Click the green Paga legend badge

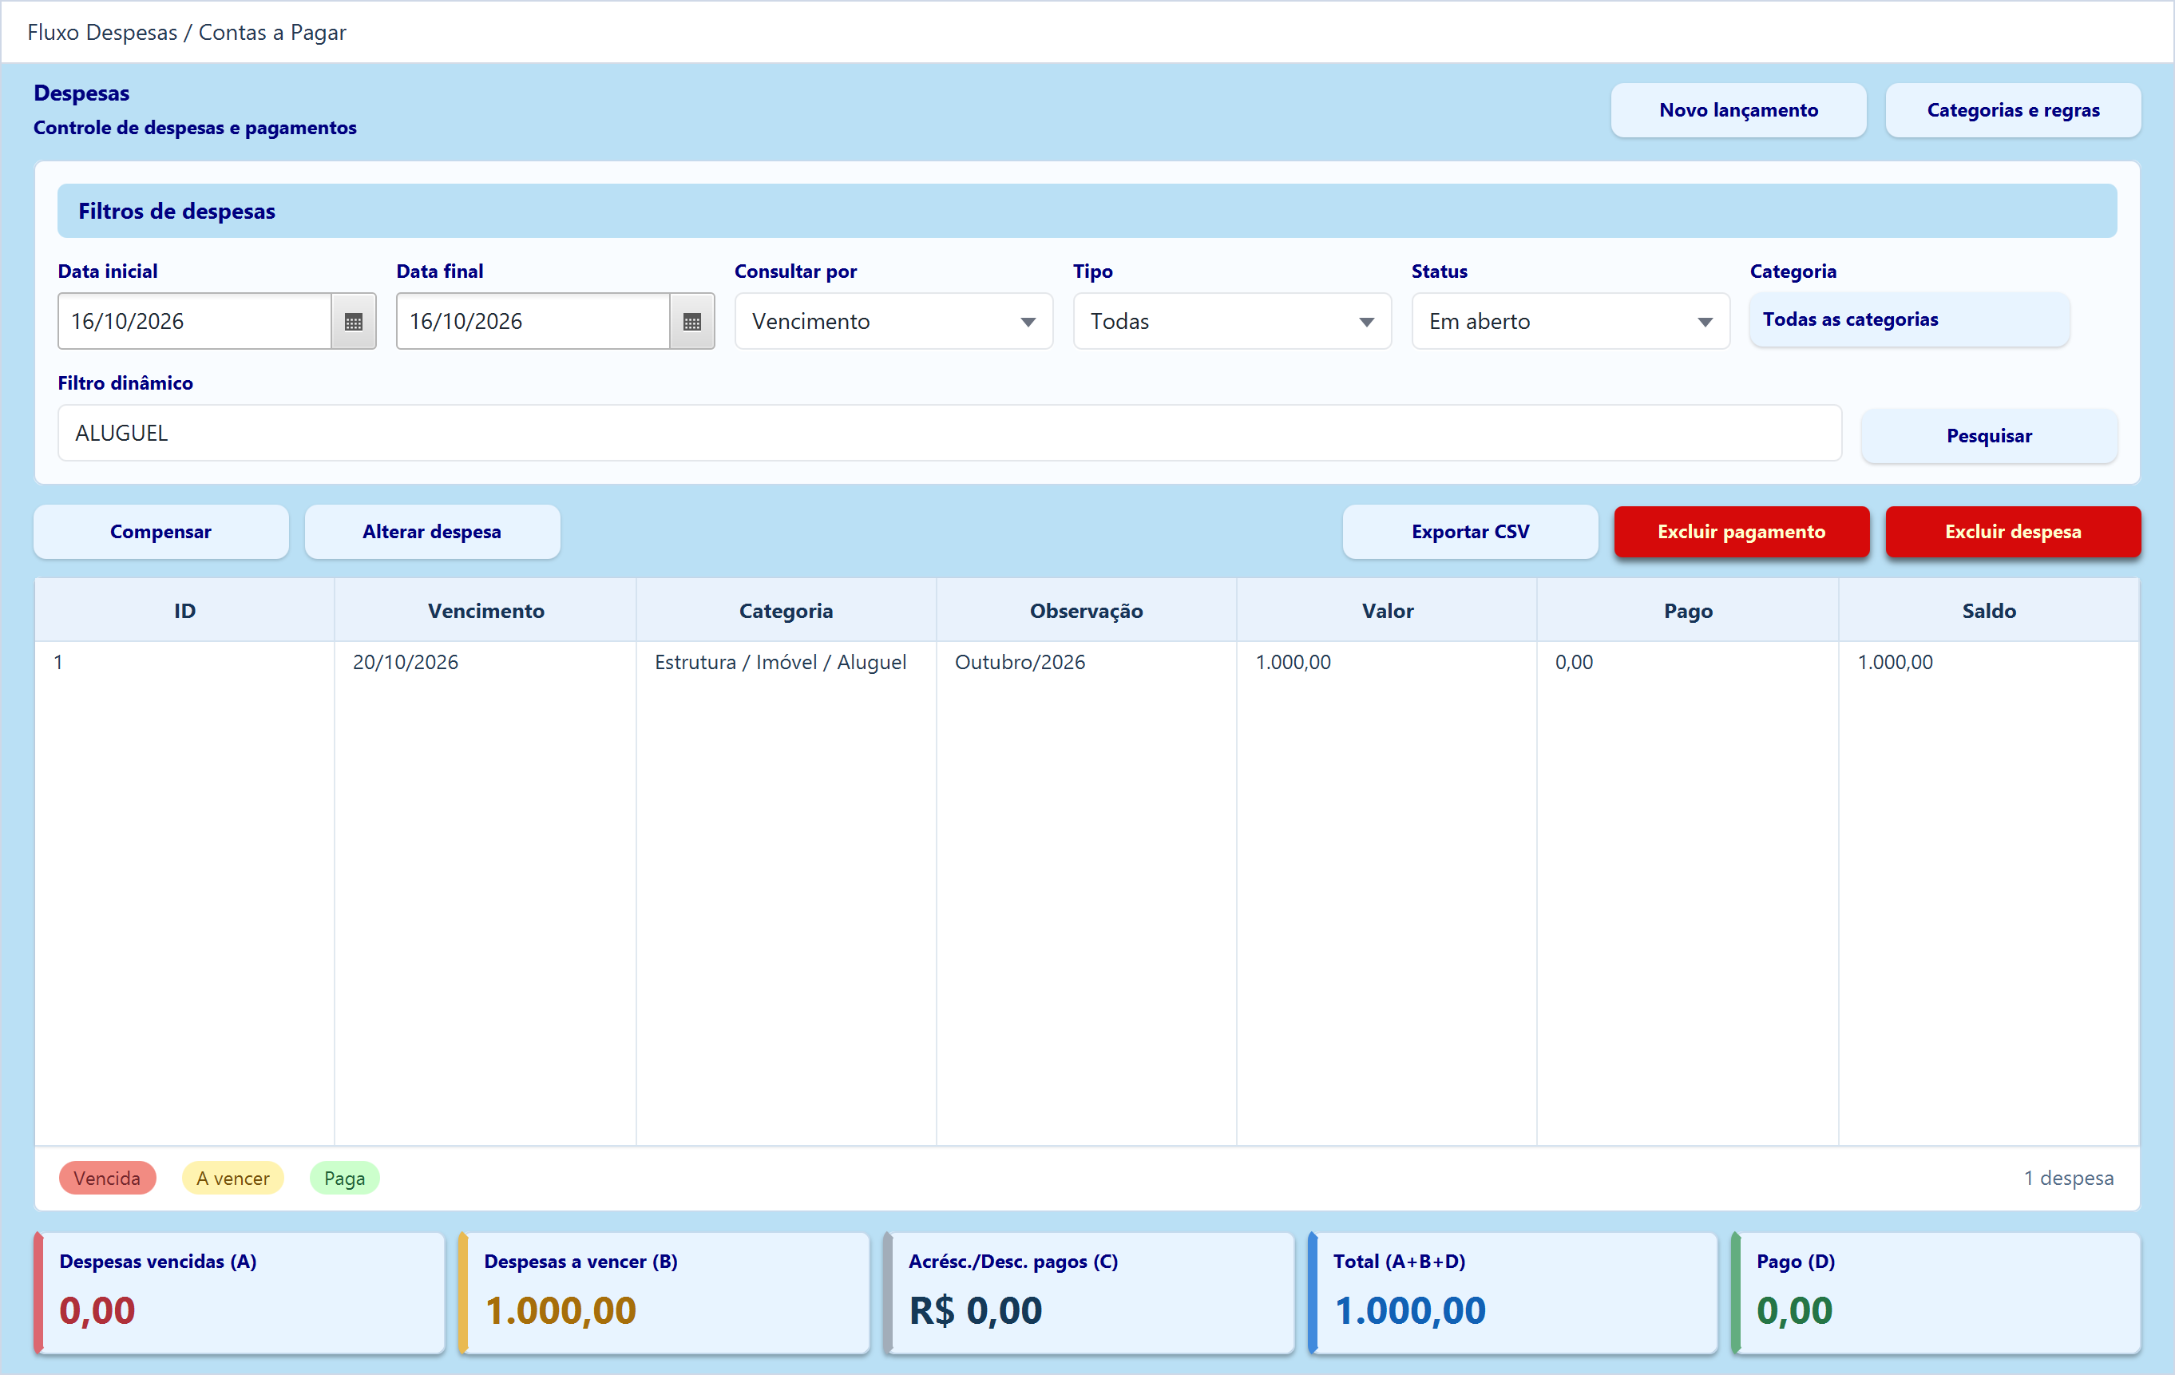tap(344, 1178)
